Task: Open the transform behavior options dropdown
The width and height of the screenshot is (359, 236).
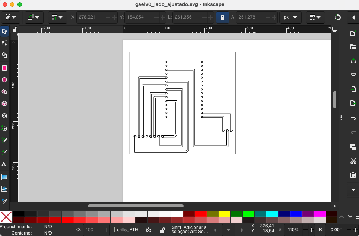Action: pyautogui.click(x=316, y=17)
